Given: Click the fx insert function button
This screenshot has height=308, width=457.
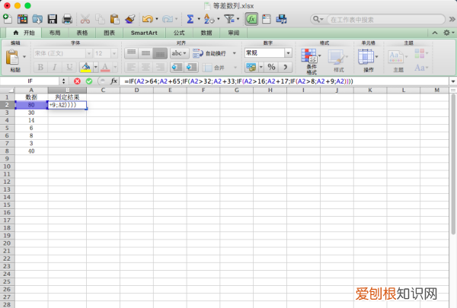Looking at the screenshot, I should pos(113,81).
